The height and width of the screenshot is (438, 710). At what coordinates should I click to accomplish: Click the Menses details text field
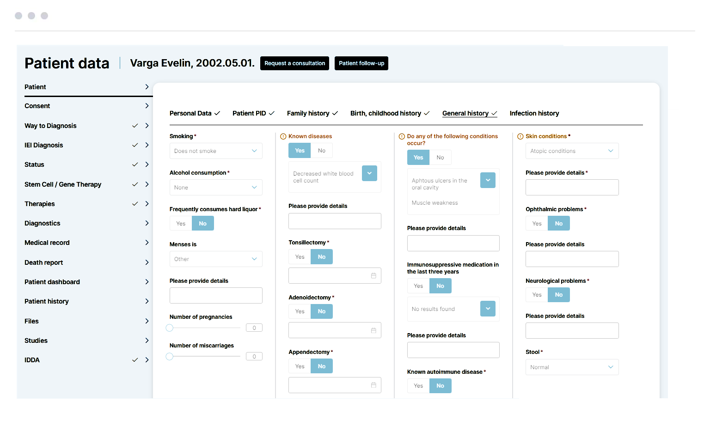click(x=216, y=296)
